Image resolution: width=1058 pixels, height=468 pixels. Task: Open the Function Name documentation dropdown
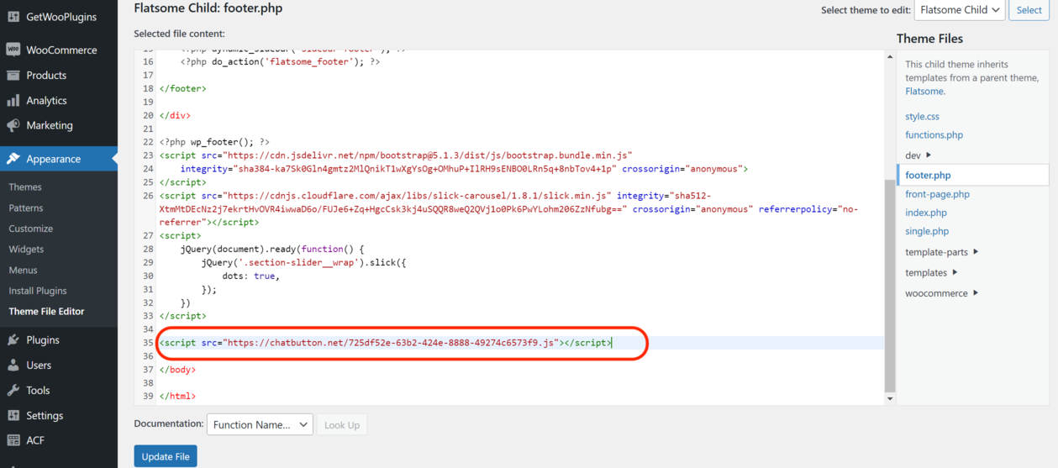click(x=260, y=425)
